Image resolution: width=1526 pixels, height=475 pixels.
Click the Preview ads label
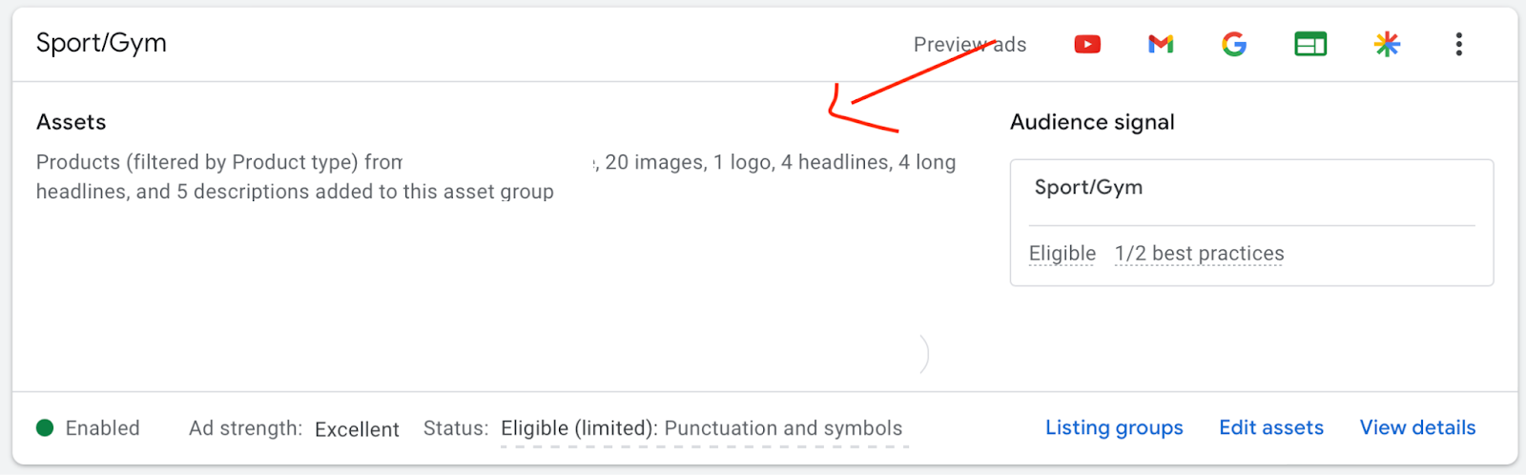[969, 45]
